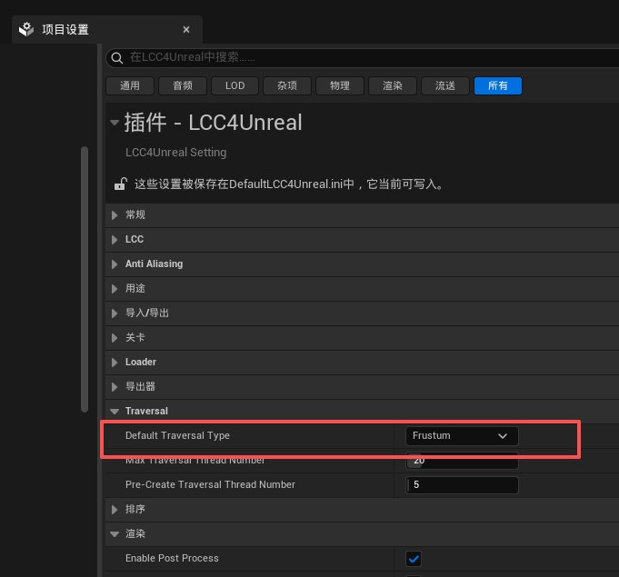Expand the 用途 category
Image resolution: width=619 pixels, height=577 pixels.
tap(115, 289)
